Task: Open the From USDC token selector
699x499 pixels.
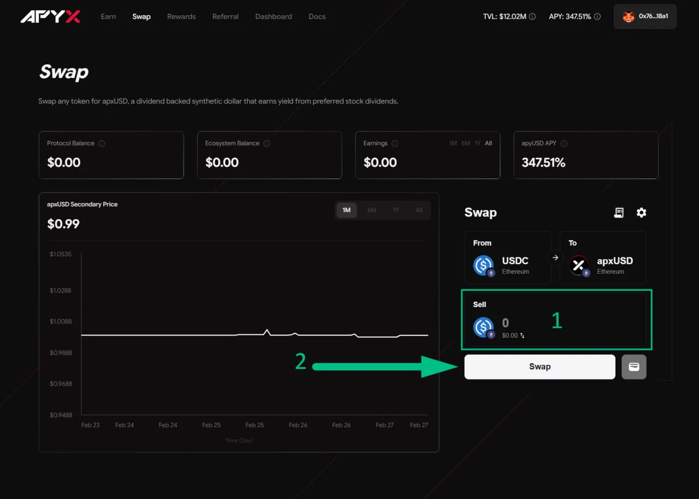Action: (x=508, y=257)
